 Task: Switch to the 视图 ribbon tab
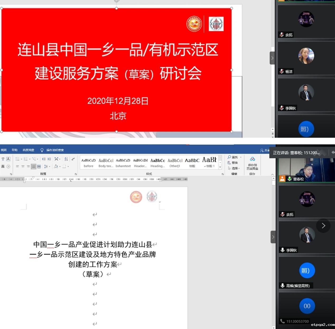[x=4, y=150]
